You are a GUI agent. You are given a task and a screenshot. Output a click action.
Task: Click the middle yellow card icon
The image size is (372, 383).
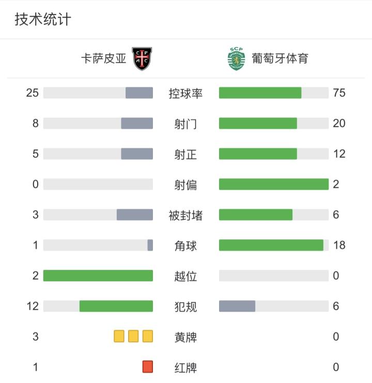pyautogui.click(x=133, y=336)
